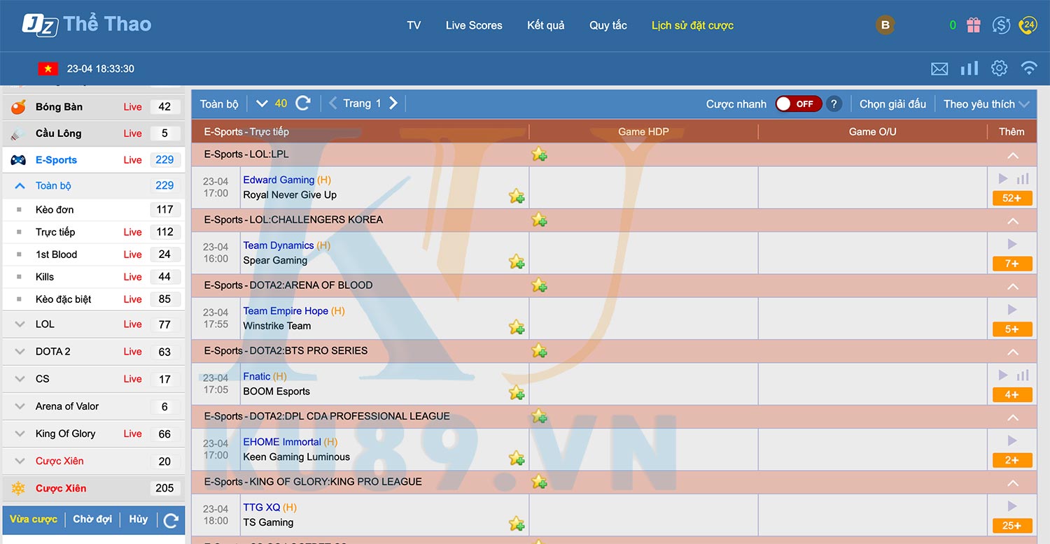1050x544 pixels.
Task: Open the gift box promotions icon
Action: 974,25
